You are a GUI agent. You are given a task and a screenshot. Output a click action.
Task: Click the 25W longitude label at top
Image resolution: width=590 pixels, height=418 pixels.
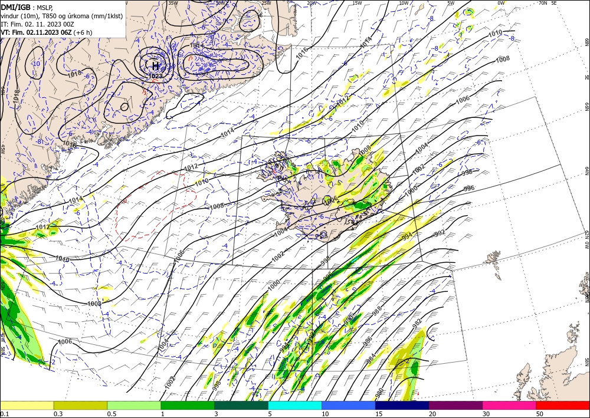(x=266, y=3)
